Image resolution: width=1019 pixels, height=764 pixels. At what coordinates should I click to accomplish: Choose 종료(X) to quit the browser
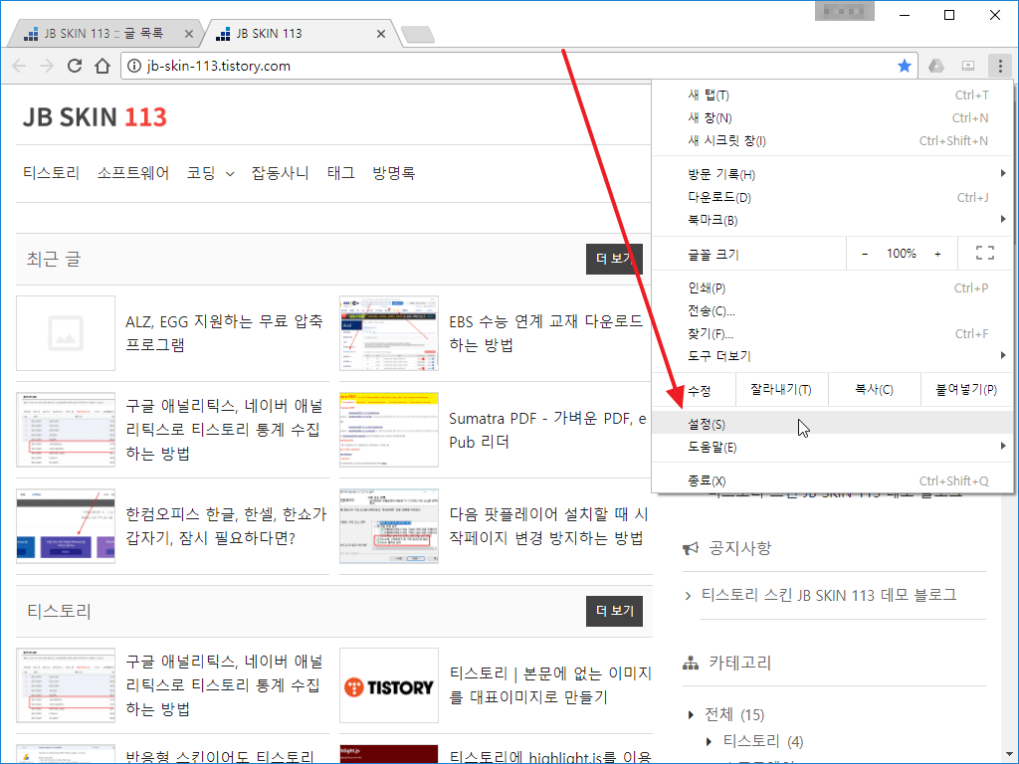point(833,480)
